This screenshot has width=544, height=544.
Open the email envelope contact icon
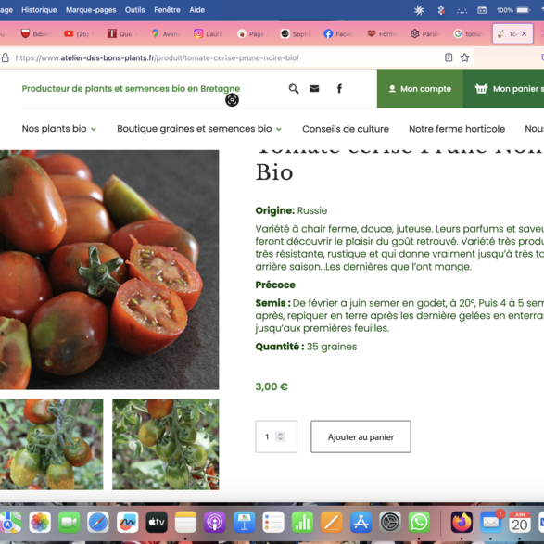pyautogui.click(x=314, y=89)
